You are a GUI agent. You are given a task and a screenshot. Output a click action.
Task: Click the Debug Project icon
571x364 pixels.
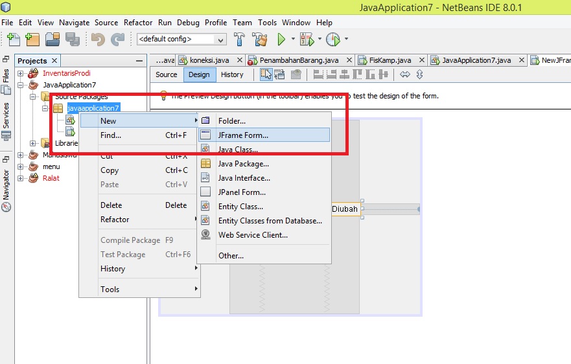point(307,39)
